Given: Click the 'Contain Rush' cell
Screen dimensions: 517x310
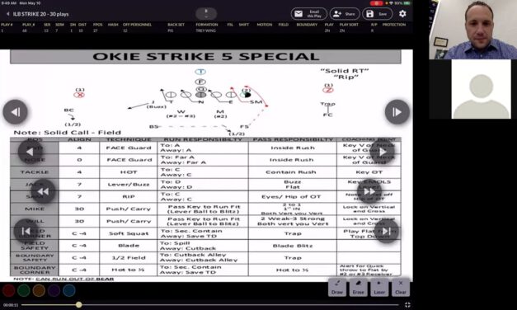Looking at the screenshot, I should pyautogui.click(x=293, y=172).
